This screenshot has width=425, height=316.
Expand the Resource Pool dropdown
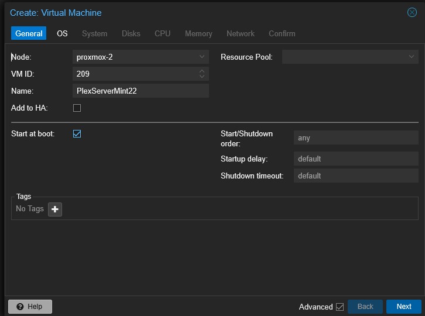click(411, 57)
